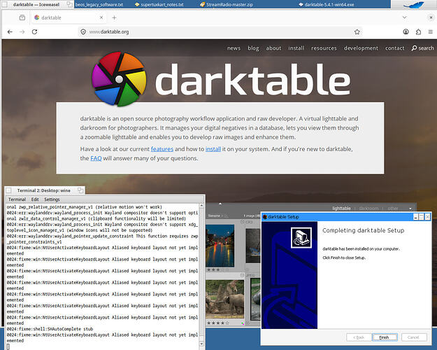Follow the underlined install link in text
Viewport: 437px width, 350px height.
pyautogui.click(x=213, y=149)
